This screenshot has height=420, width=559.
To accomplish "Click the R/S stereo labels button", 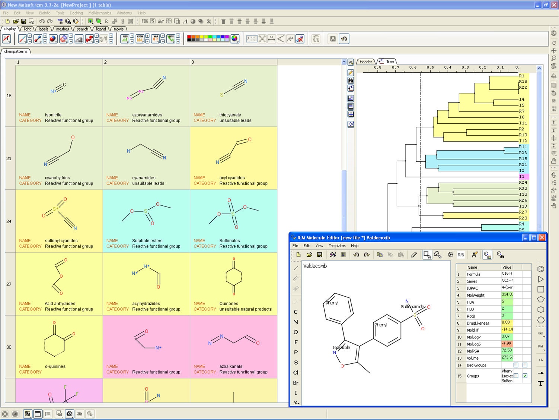I will point(461,255).
